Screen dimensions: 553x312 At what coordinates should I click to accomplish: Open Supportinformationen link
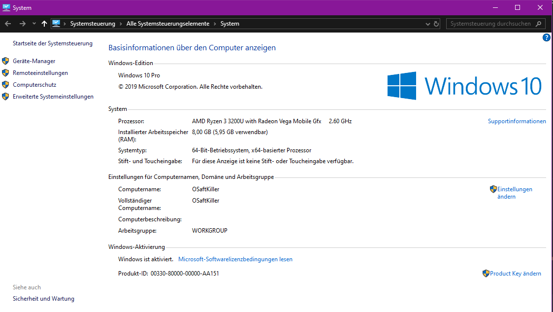click(x=517, y=121)
